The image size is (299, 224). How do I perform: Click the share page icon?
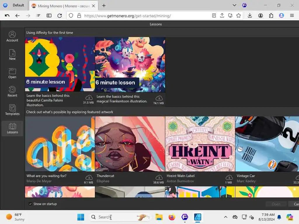pos(222,16)
